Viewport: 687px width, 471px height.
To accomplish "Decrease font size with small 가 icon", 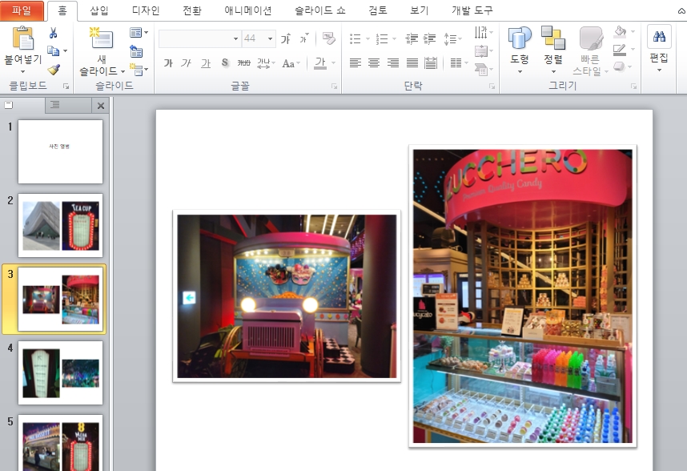I will point(303,39).
